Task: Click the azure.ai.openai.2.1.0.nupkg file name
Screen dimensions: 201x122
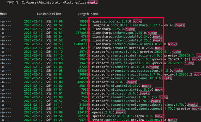Action: [x=117, y=22]
